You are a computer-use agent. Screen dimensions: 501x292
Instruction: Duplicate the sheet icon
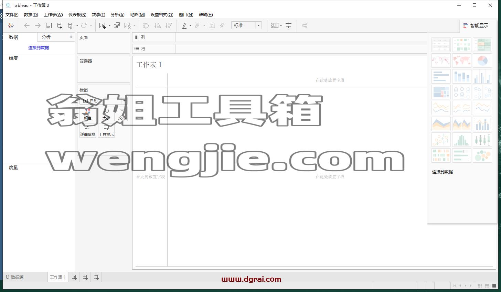tap(117, 25)
